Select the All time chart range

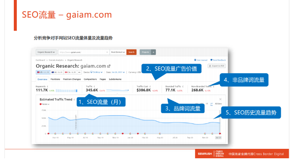[218, 104]
